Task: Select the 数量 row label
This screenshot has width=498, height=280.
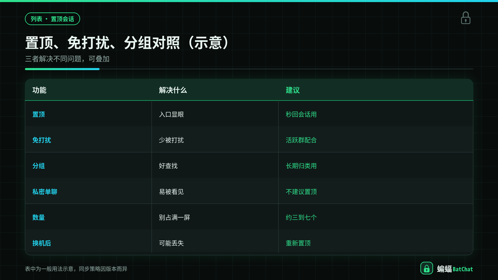Action: [39, 217]
